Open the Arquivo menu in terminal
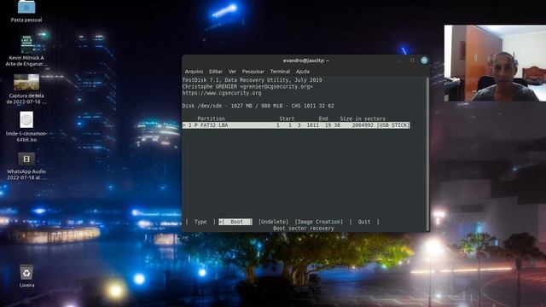Image resolution: width=546 pixels, height=307 pixels. (194, 72)
